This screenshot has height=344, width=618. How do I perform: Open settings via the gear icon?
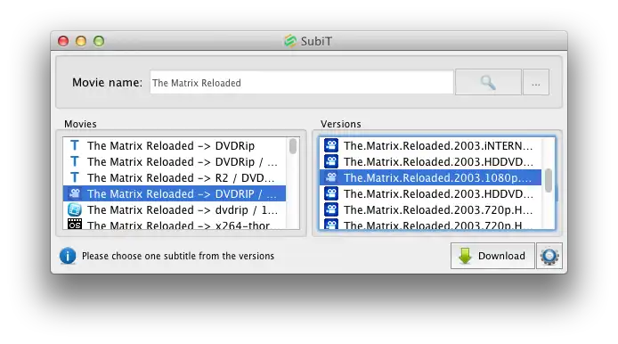(549, 256)
